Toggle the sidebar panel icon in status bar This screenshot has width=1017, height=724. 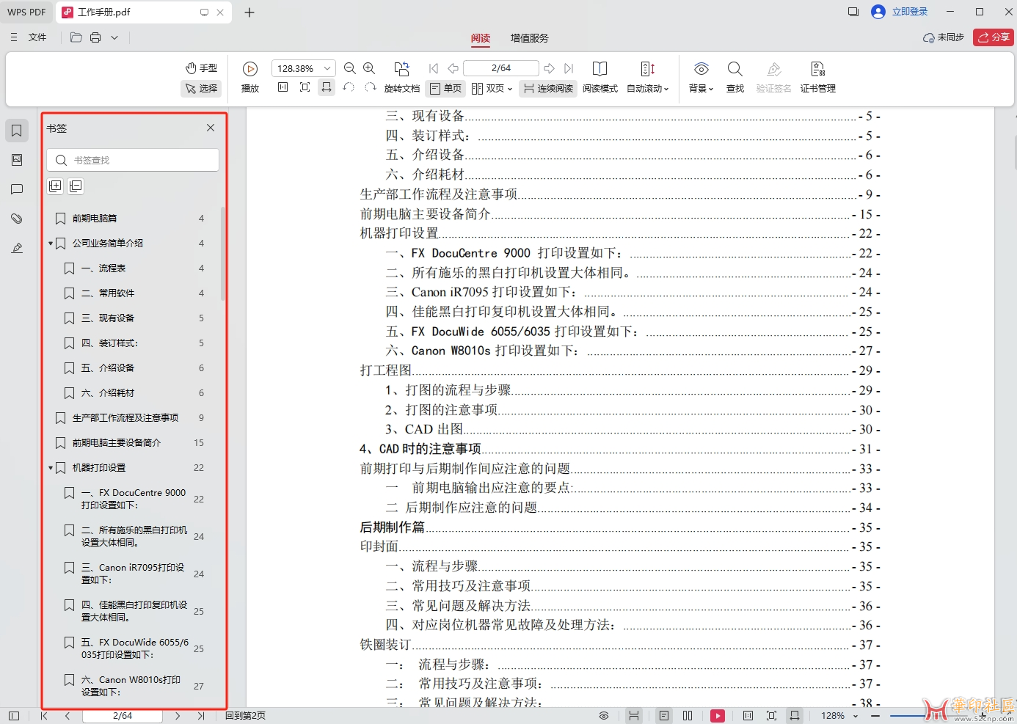[x=14, y=716]
